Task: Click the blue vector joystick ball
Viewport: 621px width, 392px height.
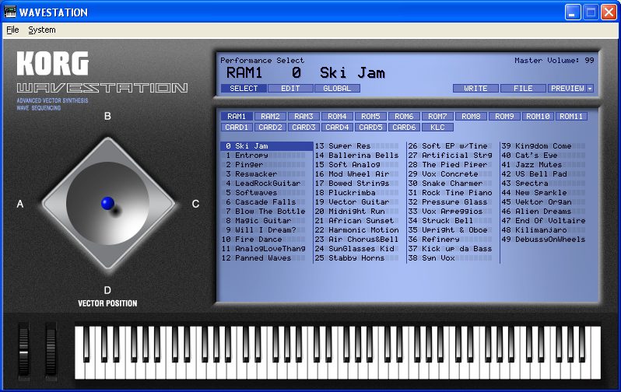Action: (x=107, y=203)
